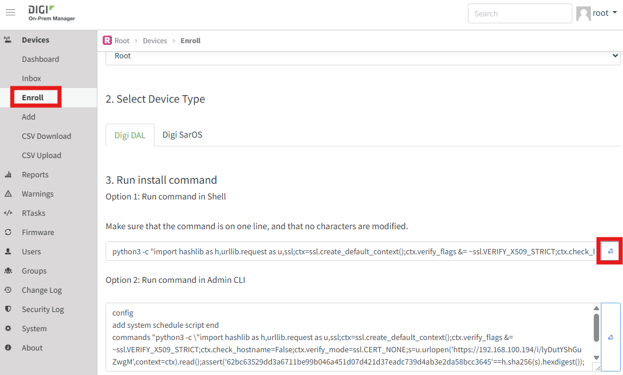The width and height of the screenshot is (623, 375).
Task: Open the Dashboard page
Action: [x=40, y=59]
